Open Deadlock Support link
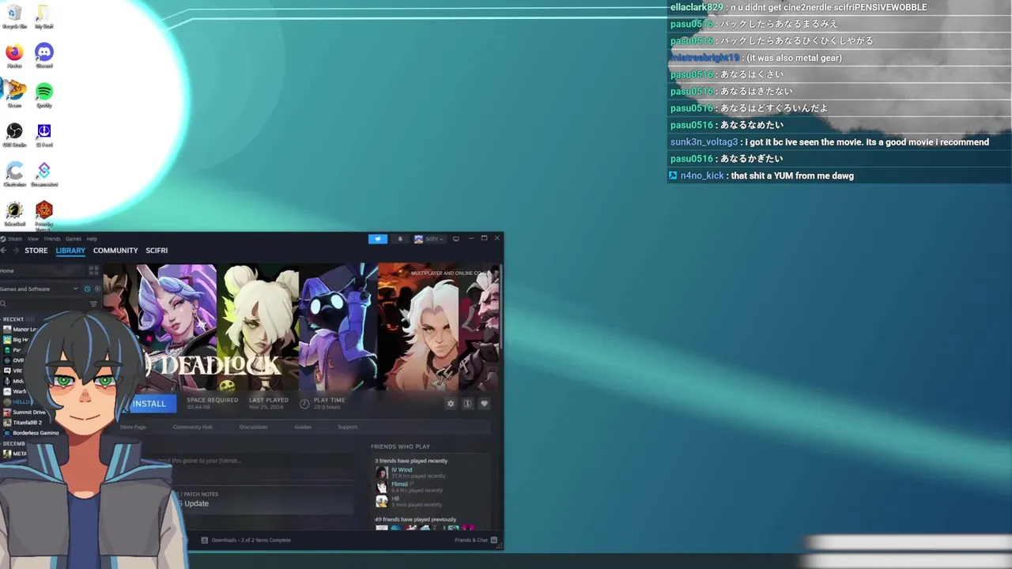This screenshot has height=569, width=1012. (x=347, y=427)
